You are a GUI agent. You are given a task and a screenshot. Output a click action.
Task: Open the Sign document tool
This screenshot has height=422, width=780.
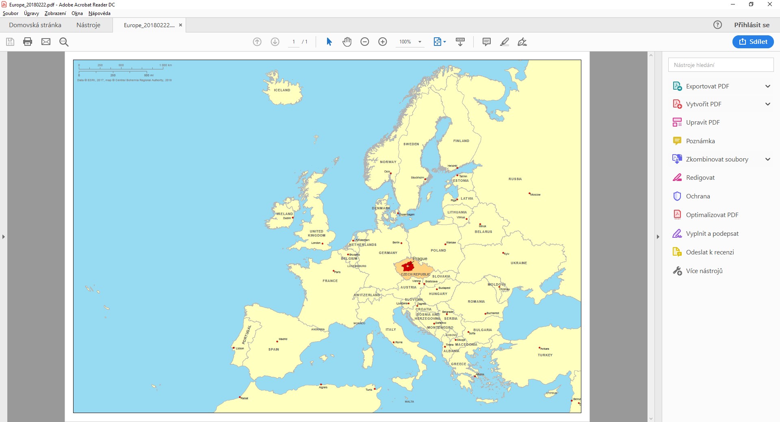(x=522, y=42)
